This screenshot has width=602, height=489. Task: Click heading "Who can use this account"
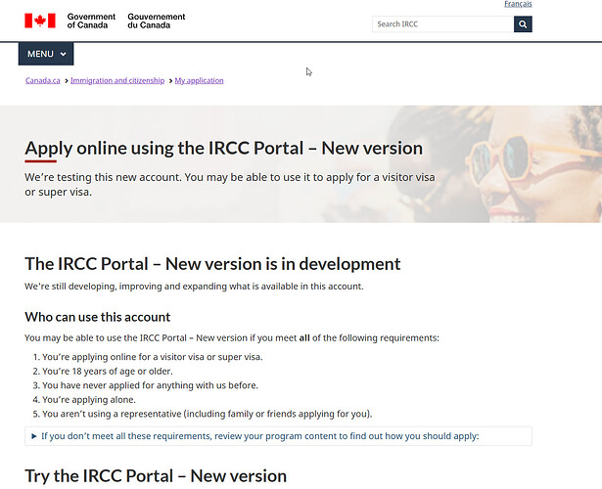tap(98, 317)
